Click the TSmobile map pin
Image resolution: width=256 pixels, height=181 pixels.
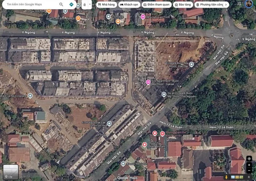pos(108,17)
